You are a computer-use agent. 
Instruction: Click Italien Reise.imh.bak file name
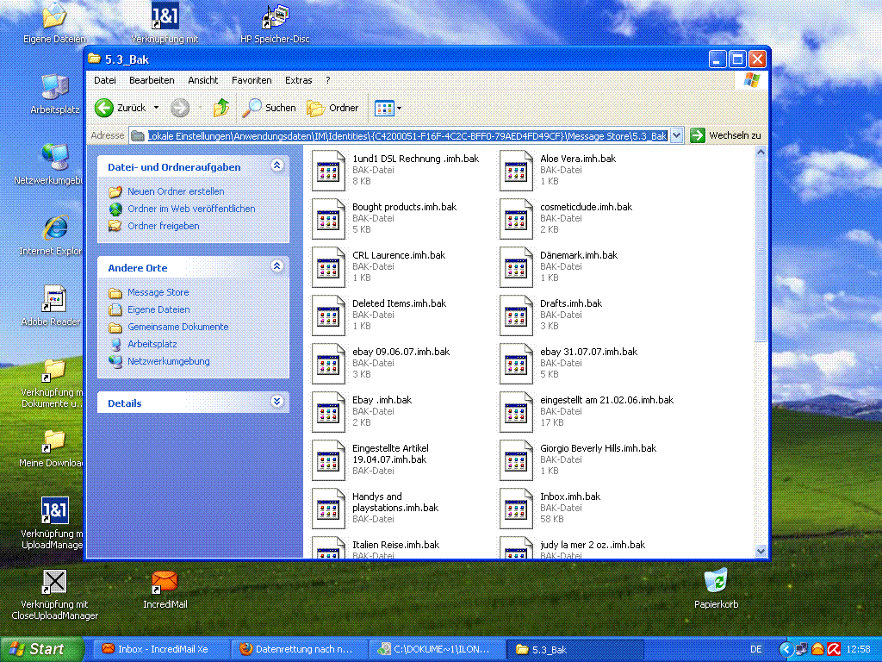click(x=395, y=545)
